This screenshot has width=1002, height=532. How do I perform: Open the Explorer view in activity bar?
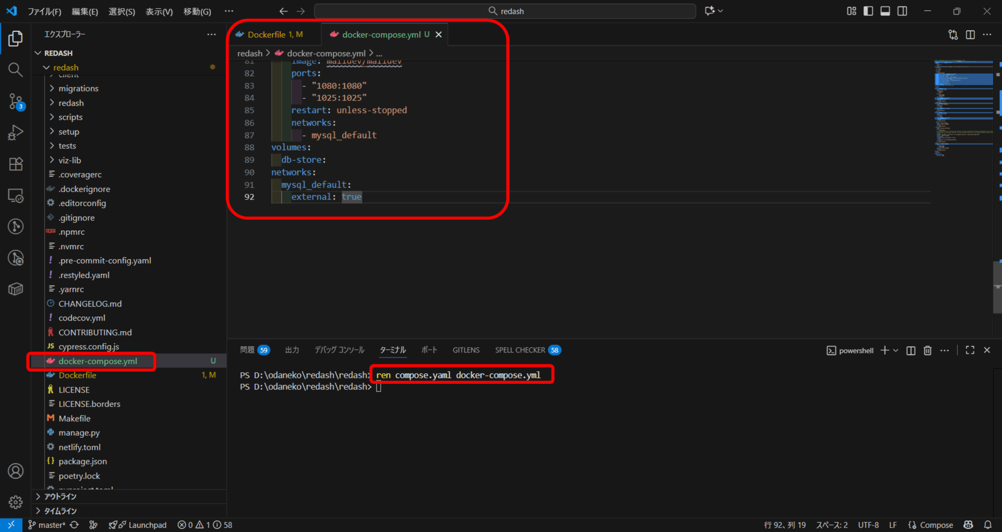coord(16,38)
